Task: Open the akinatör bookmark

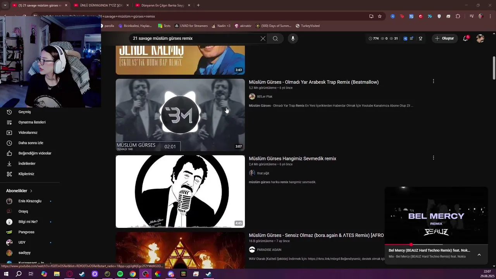Action: (243, 26)
